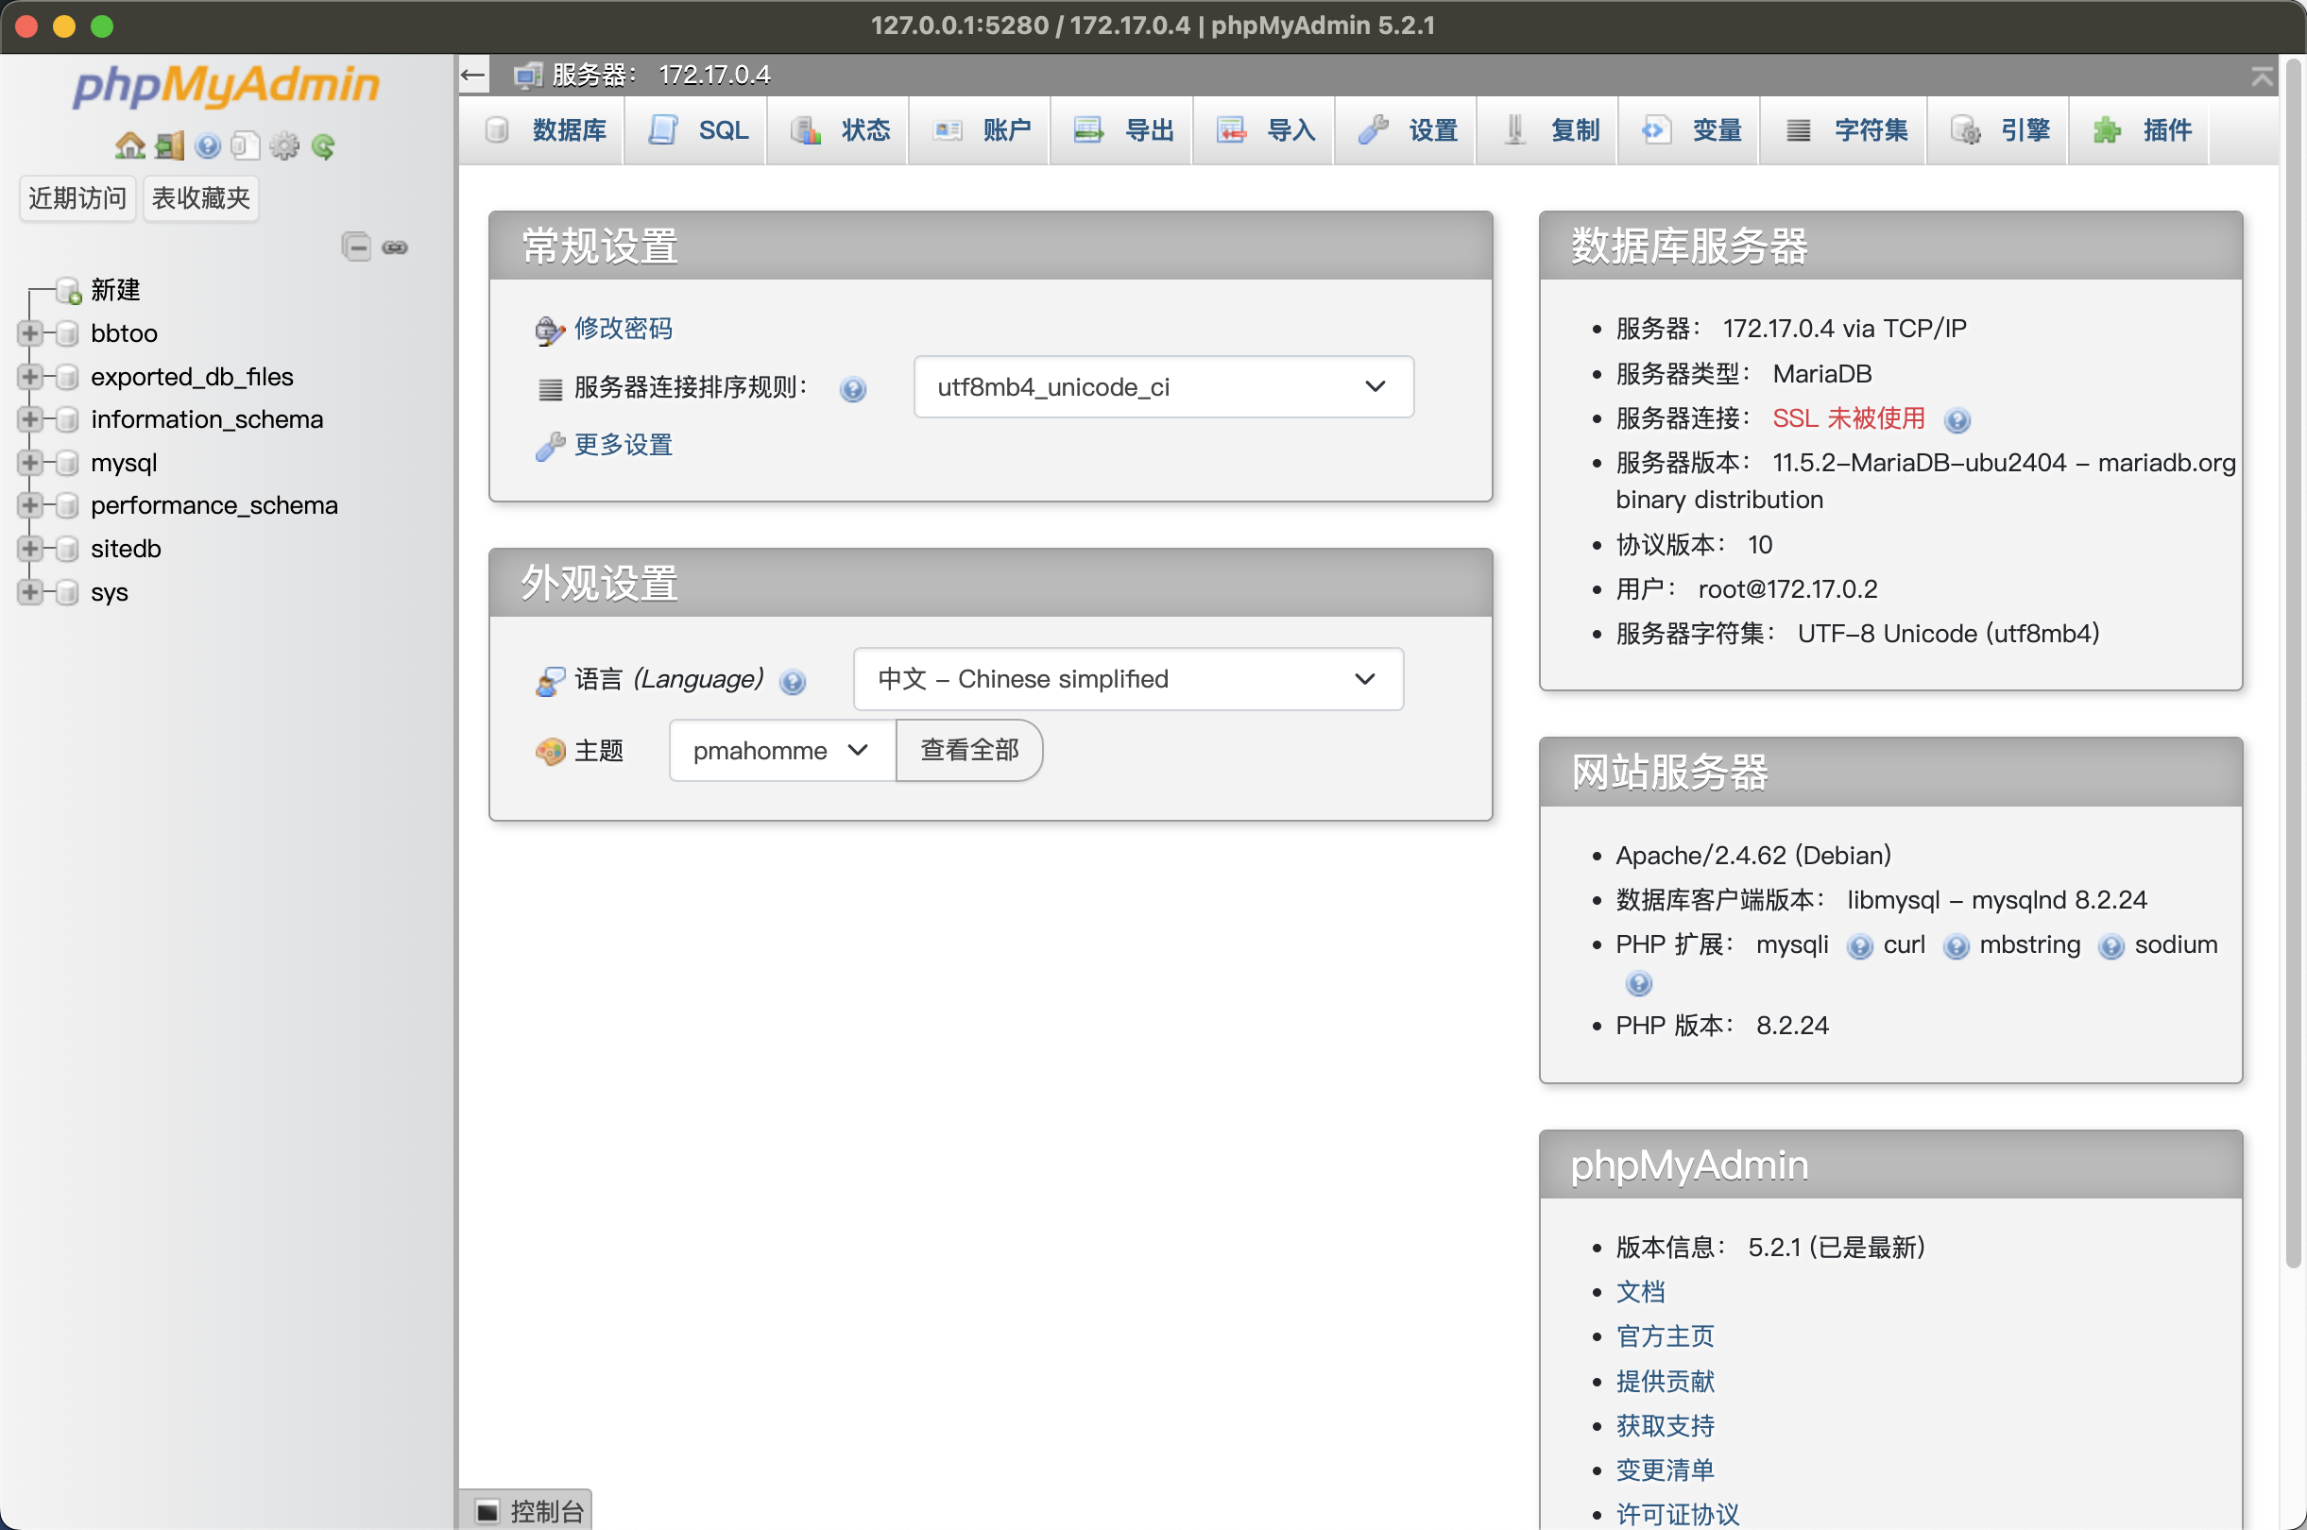Expand the performance_schema database node
Viewport: 2307px width, 1530px height.
click(x=29, y=505)
